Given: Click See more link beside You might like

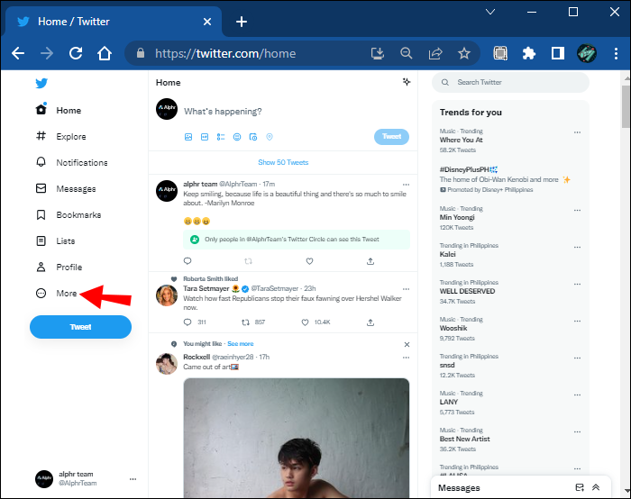Looking at the screenshot, I should pyautogui.click(x=241, y=344).
